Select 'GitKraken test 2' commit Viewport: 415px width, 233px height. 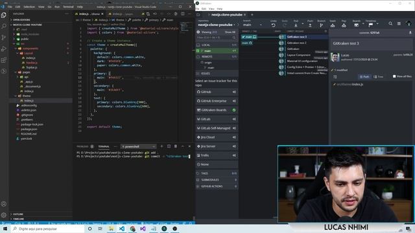pos(296,43)
